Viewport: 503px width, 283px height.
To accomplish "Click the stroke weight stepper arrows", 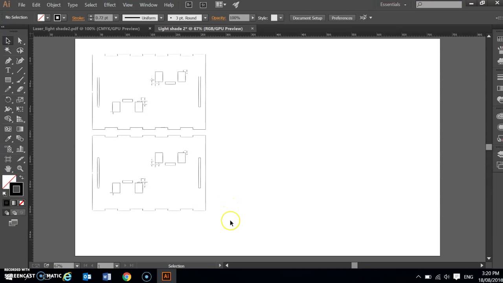I will point(91,18).
